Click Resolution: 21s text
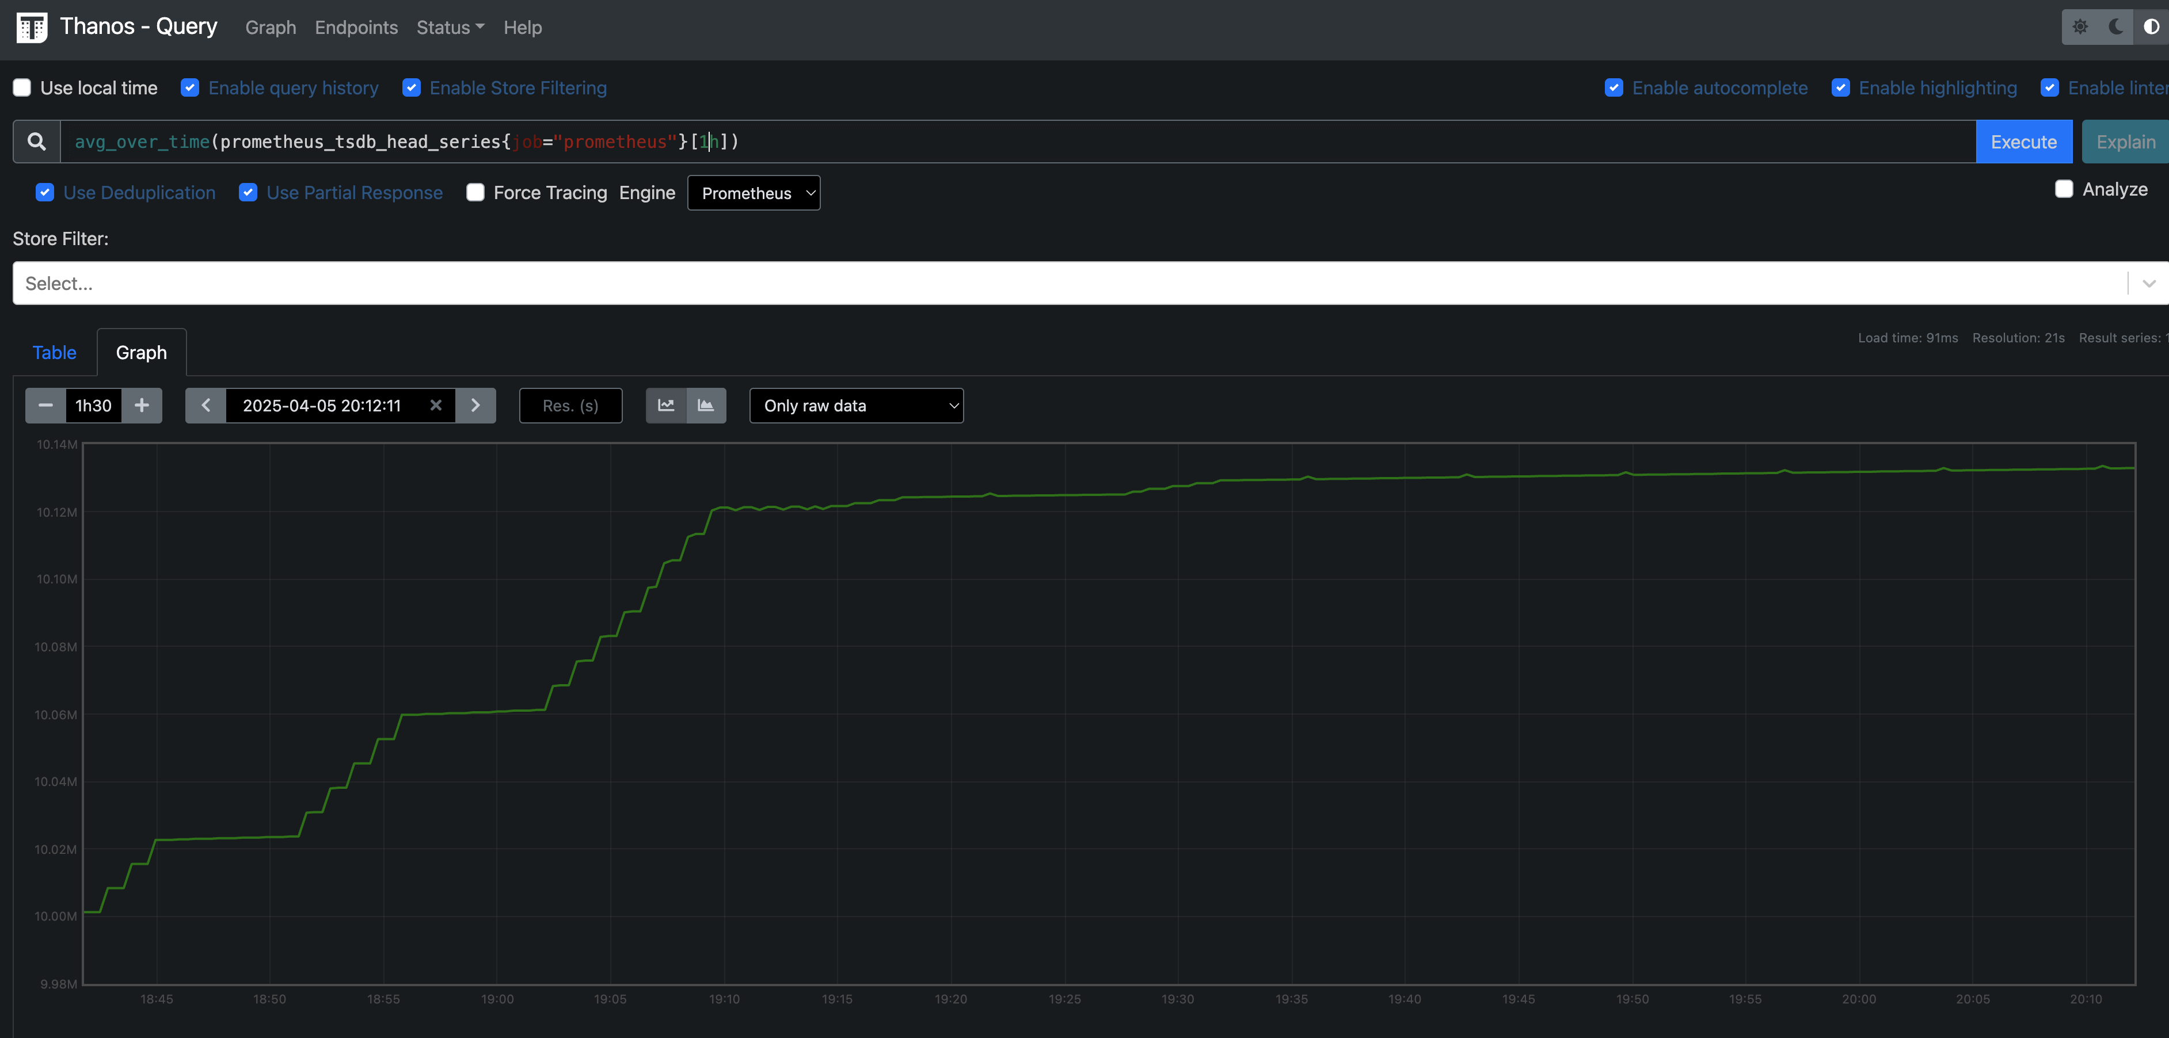 point(2018,338)
